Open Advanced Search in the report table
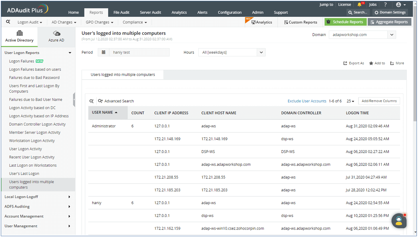The image size is (418, 237). click(116, 101)
